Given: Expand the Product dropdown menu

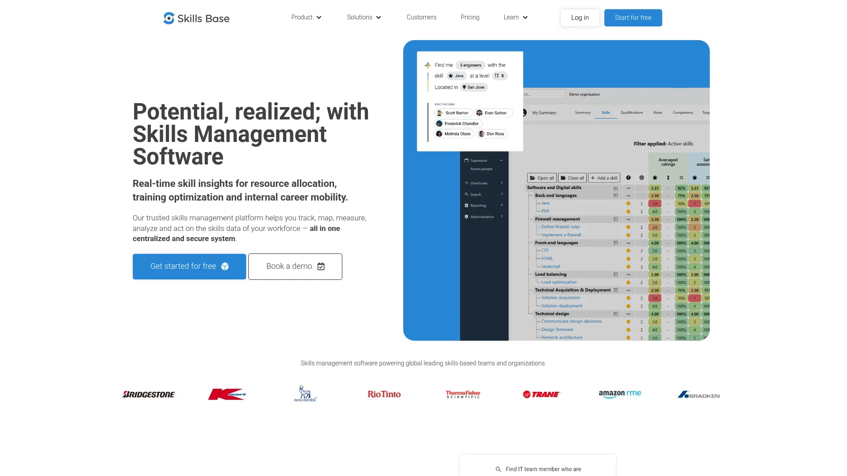Looking at the screenshot, I should [x=306, y=17].
